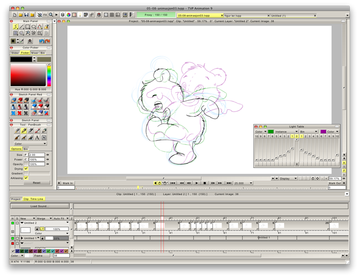Image resolution: width=359 pixels, height=277 pixels.
Task: Click the Frame number field showing 38
Action: [61, 255]
